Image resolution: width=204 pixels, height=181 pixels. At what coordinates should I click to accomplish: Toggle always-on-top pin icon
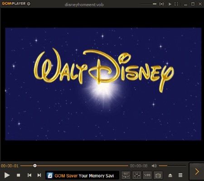tap(170, 4)
